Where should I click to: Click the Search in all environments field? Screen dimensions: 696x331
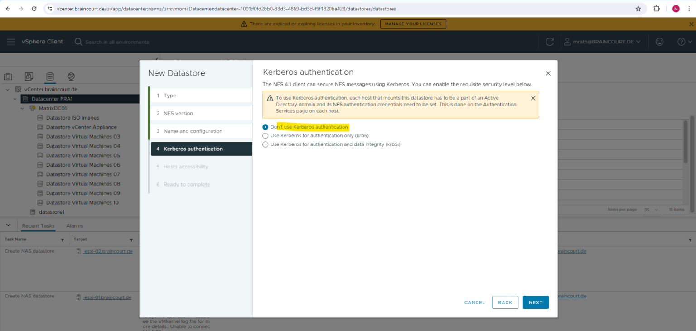117,42
